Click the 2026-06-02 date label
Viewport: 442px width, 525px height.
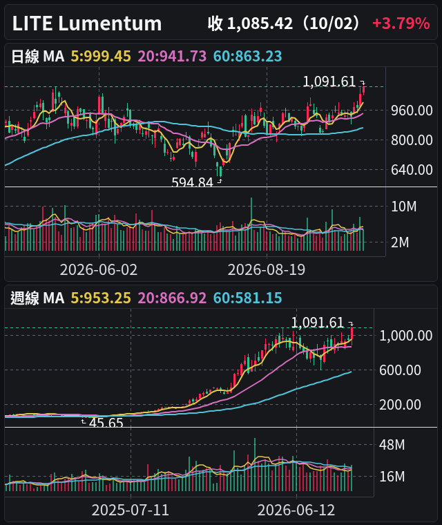(99, 269)
